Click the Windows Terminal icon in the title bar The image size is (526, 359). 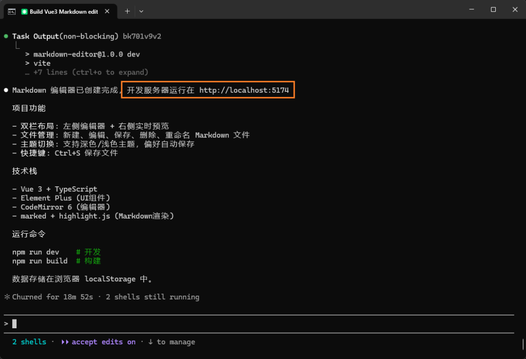point(11,11)
